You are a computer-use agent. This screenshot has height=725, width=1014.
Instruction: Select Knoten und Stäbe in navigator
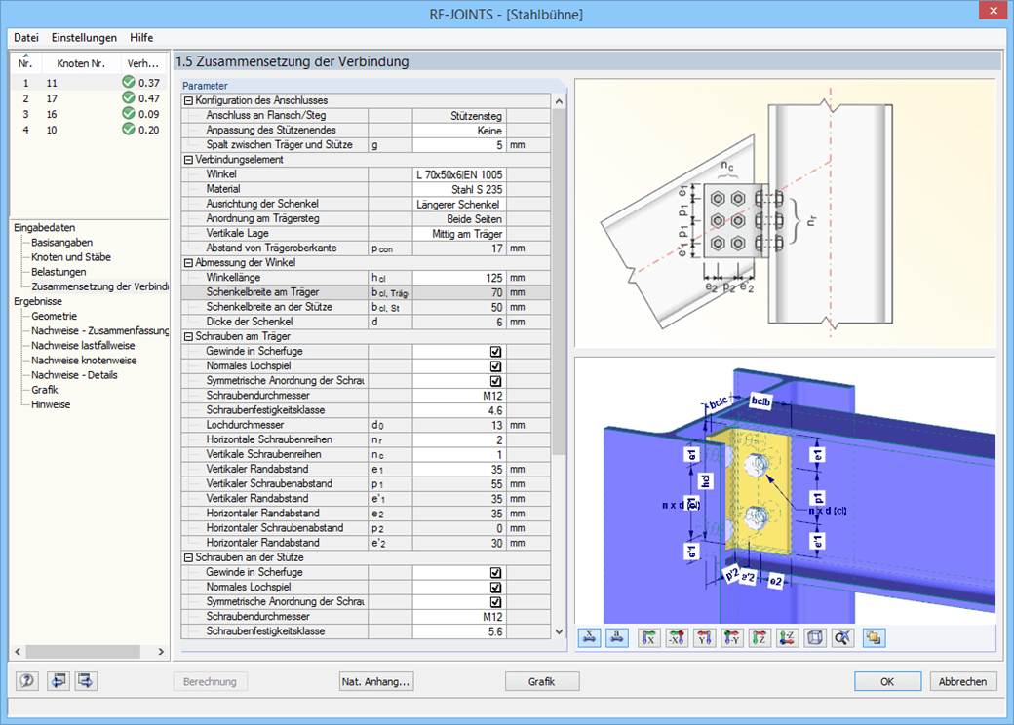71,257
